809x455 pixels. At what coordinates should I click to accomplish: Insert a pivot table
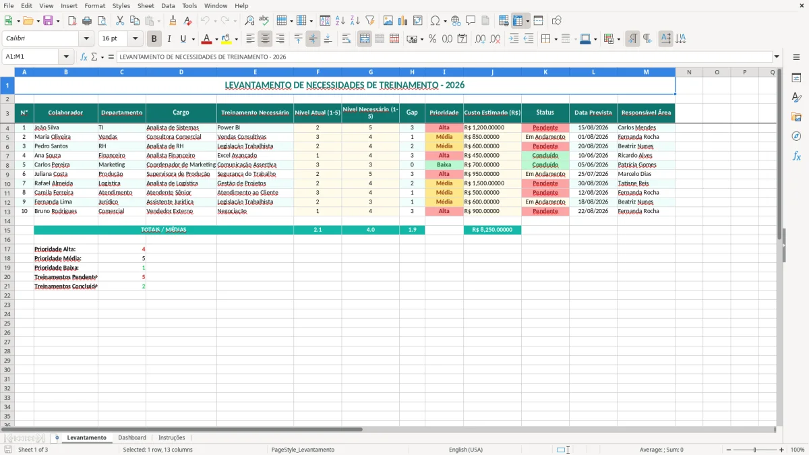(418, 21)
